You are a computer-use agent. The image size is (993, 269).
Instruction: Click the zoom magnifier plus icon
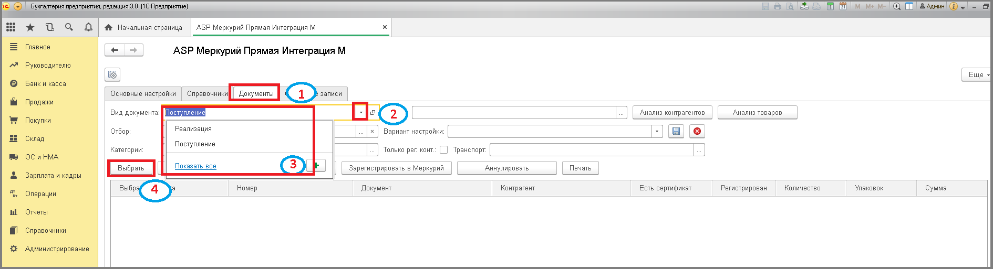coord(897,6)
